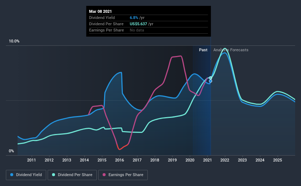Select the 2015 x-axis label

pos(102,160)
